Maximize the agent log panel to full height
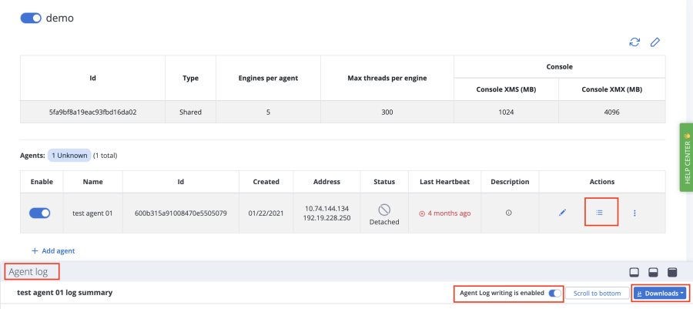693x309 pixels. click(671, 272)
